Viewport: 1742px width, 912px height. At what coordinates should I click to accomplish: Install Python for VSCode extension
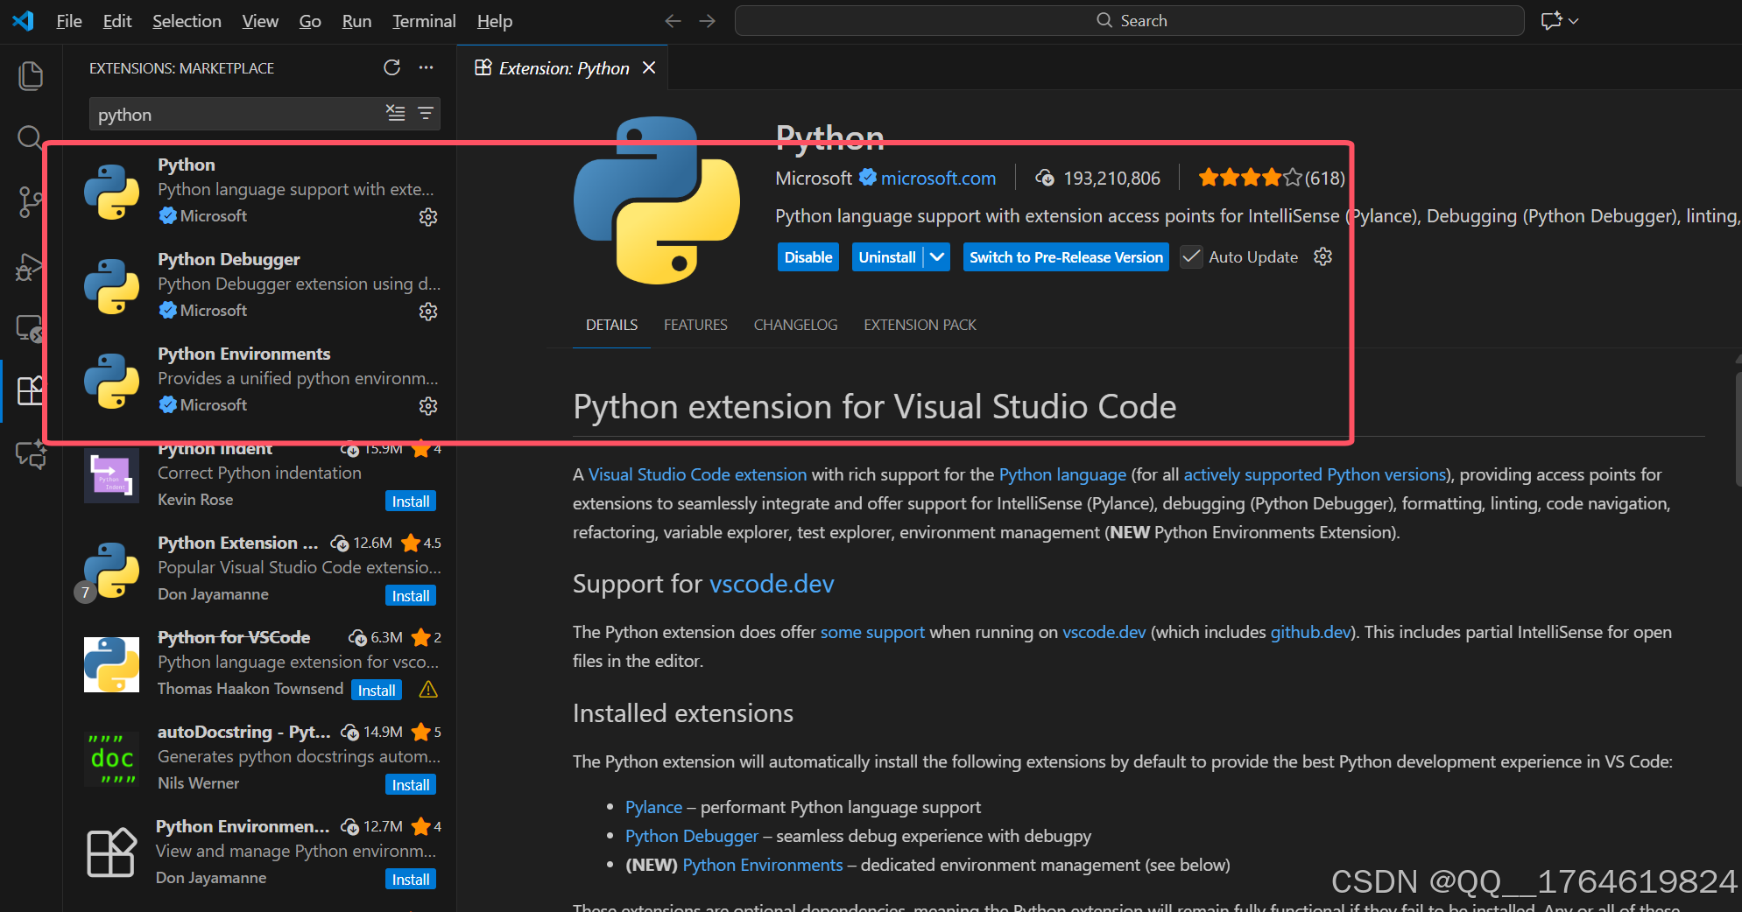pyautogui.click(x=377, y=690)
